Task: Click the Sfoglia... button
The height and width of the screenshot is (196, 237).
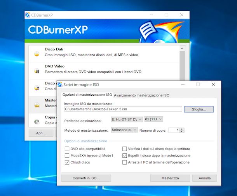Action: [x=199, y=109]
